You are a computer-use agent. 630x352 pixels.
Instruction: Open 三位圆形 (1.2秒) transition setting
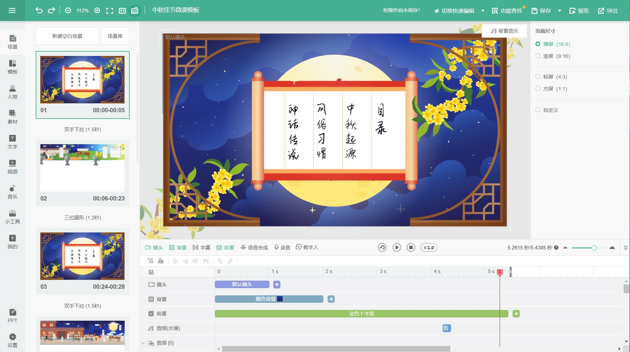(82, 217)
